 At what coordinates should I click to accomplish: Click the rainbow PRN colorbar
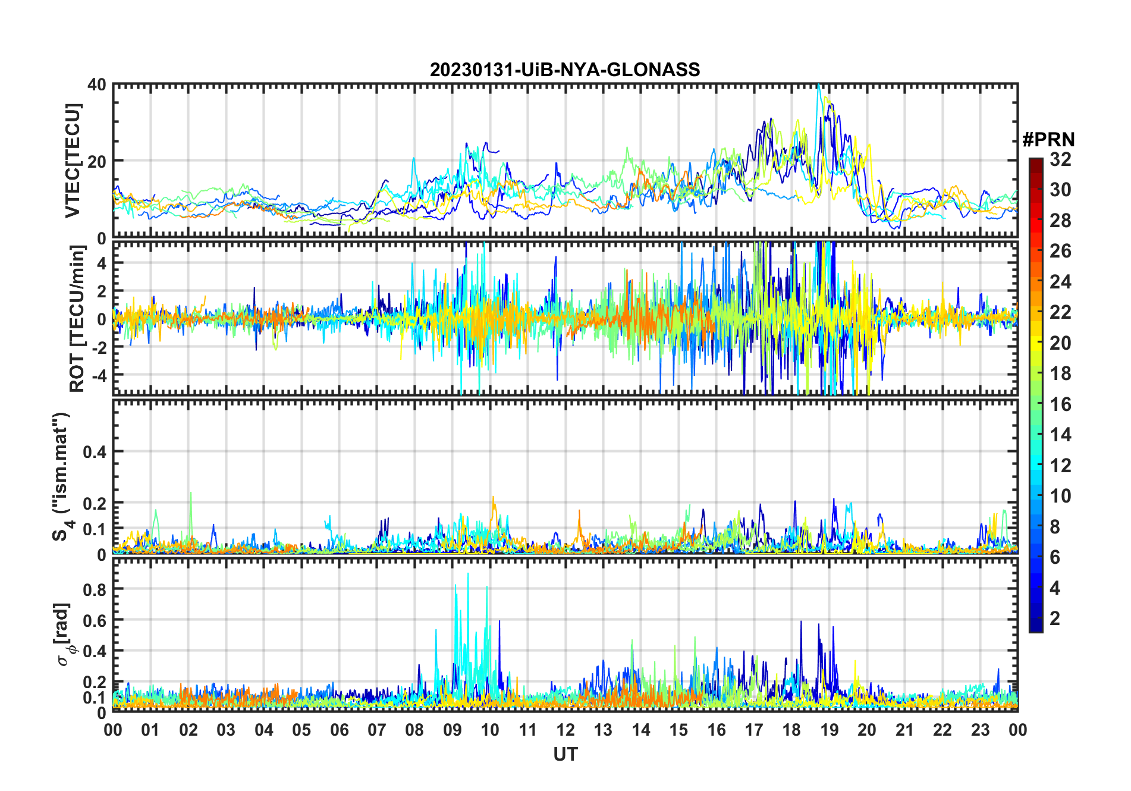(1036, 395)
